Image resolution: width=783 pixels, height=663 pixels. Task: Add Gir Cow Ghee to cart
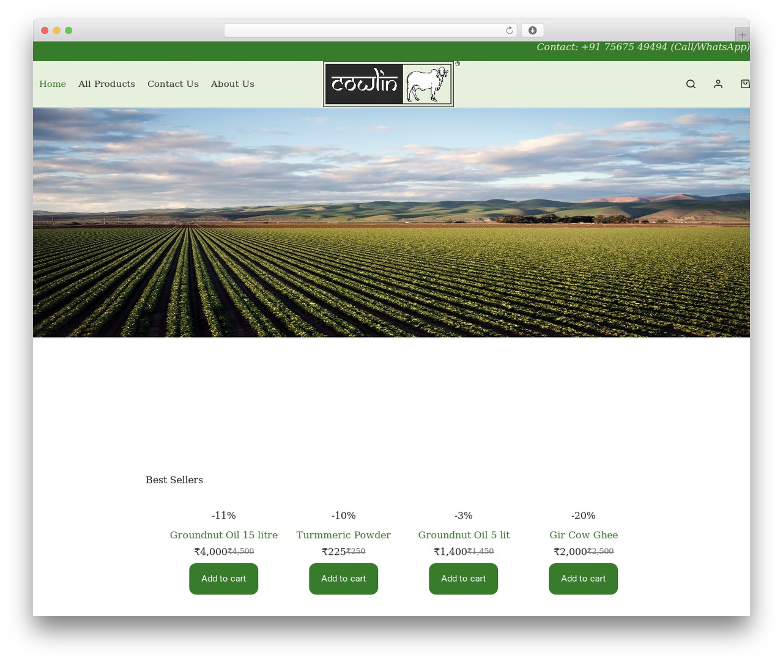pos(584,579)
